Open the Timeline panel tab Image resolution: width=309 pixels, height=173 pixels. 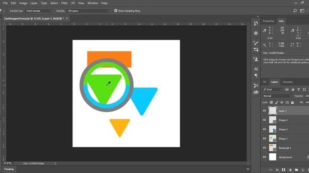tap(9, 169)
